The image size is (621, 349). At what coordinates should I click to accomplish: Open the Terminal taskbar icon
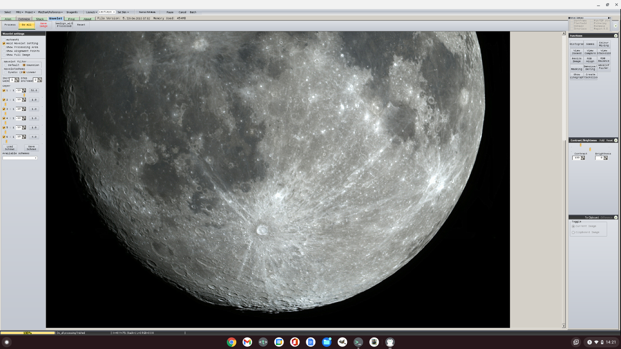point(358,342)
